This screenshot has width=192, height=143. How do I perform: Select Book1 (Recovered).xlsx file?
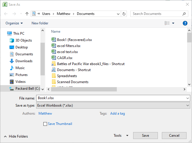tap(72, 40)
